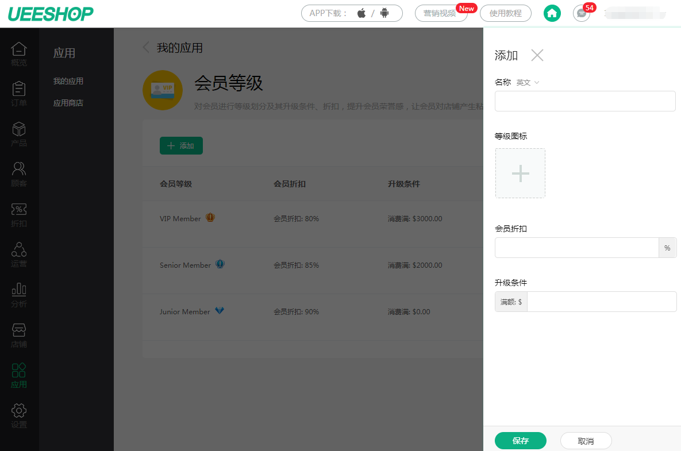Click the 升级条件 column header

[x=404, y=184]
